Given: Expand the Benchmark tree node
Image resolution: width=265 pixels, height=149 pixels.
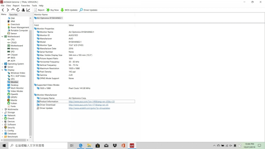Looking at the screenshot, I should 2,137.
